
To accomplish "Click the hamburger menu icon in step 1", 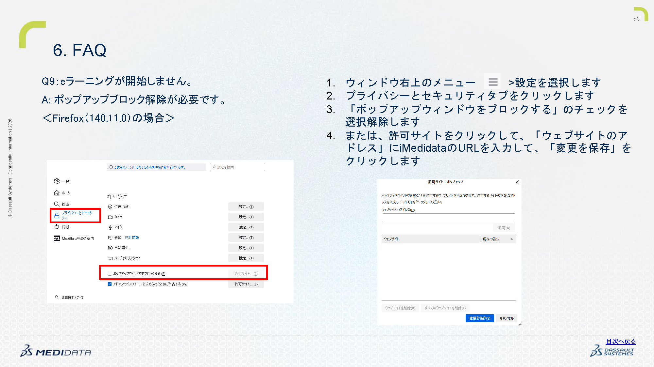I will (492, 82).
